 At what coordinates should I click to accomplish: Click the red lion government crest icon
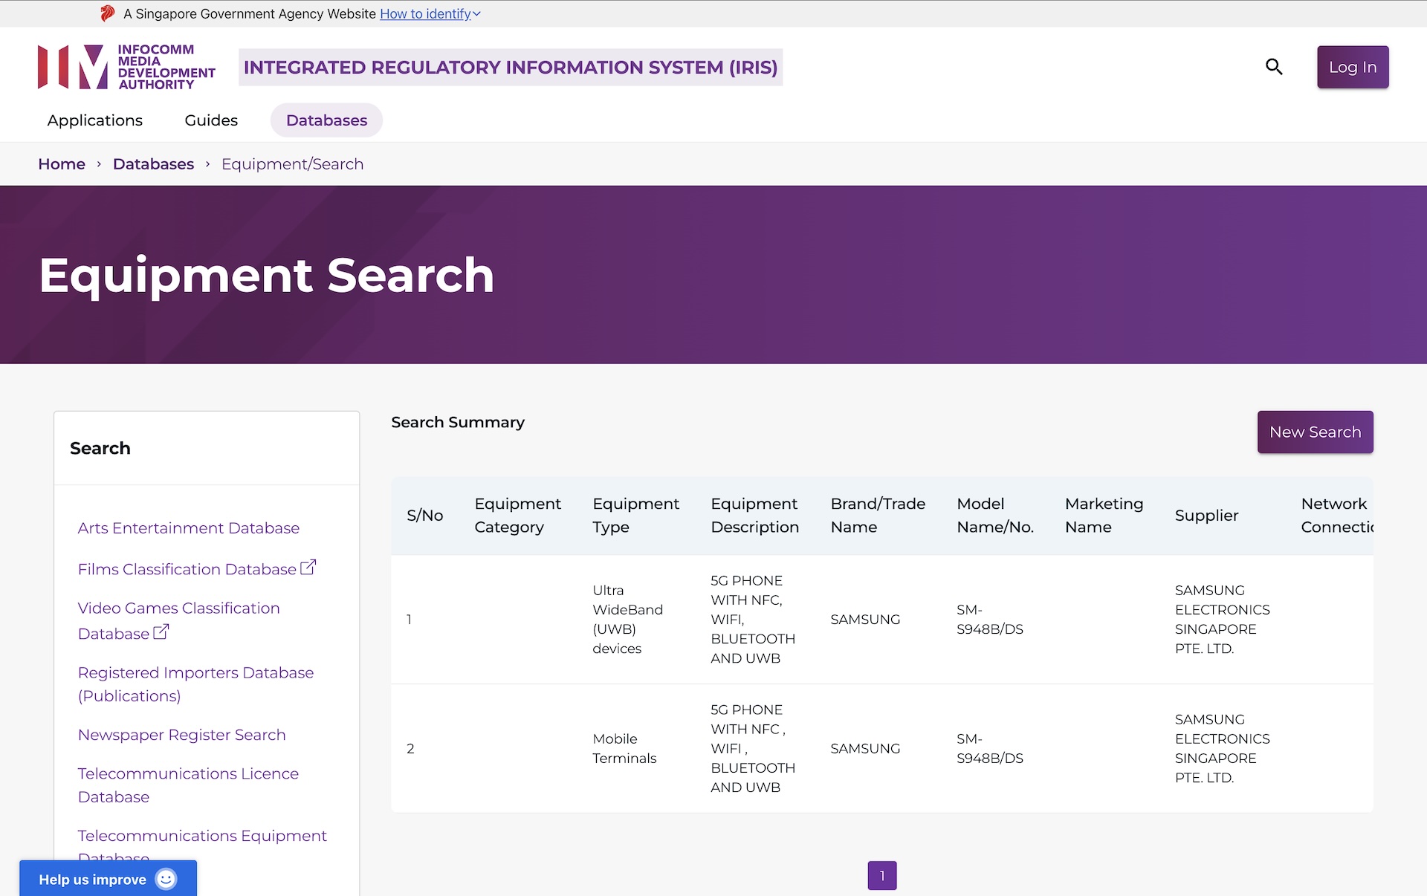click(108, 13)
